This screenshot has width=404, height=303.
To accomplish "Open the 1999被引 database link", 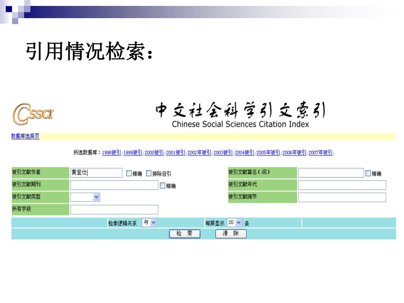I will pos(133,153).
